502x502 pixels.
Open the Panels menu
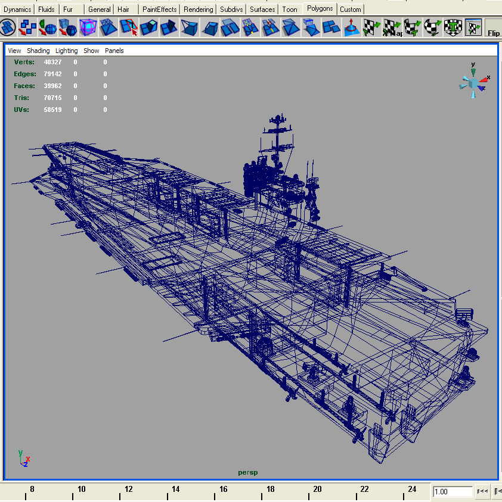pyautogui.click(x=114, y=51)
